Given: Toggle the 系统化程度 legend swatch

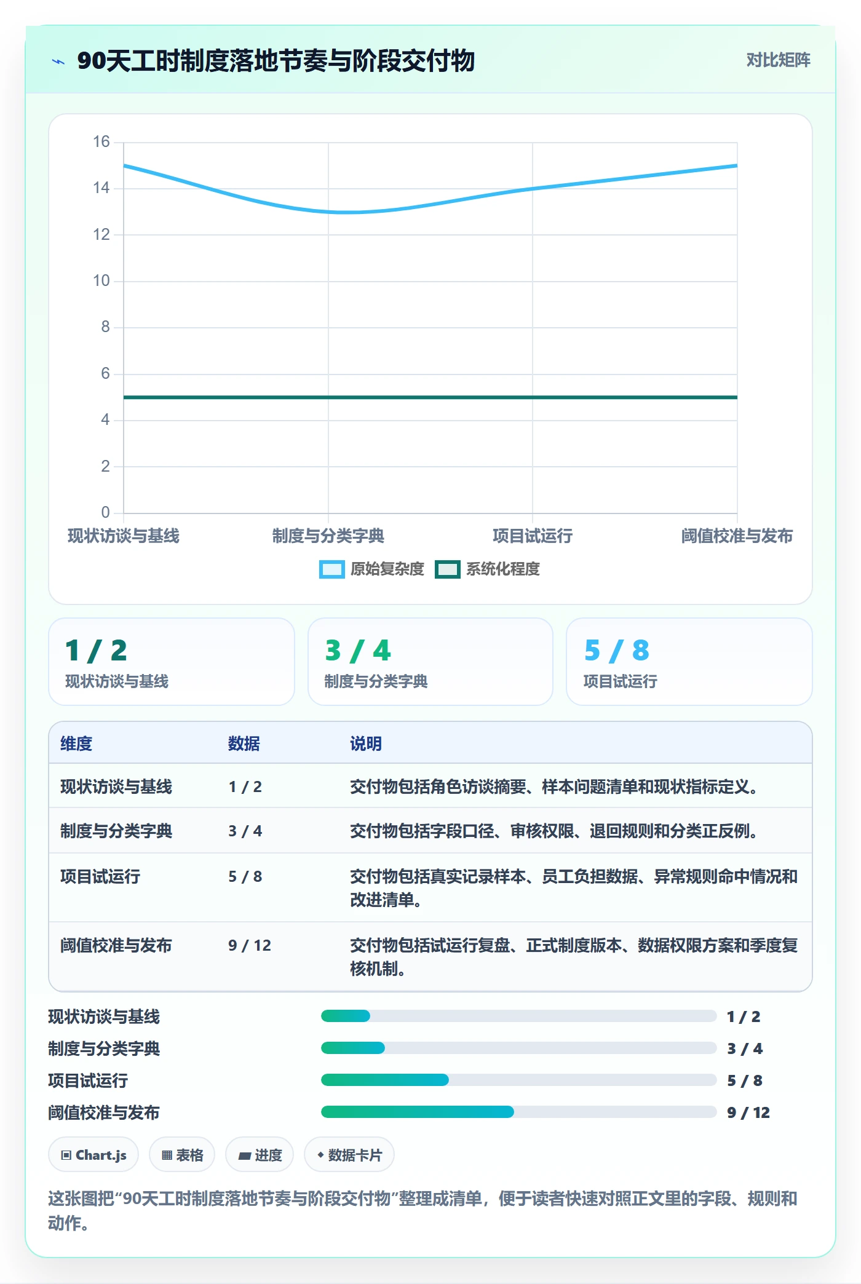Looking at the screenshot, I should click(x=447, y=569).
